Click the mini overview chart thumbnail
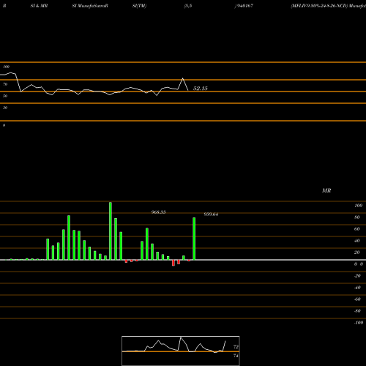The image size is (366, 366). (181, 351)
